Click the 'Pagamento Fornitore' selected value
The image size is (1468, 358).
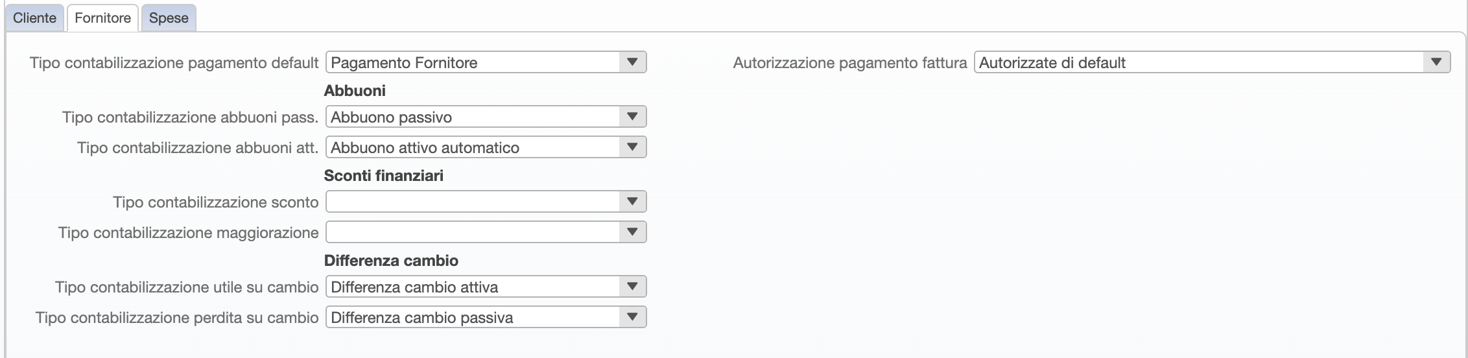(x=404, y=63)
